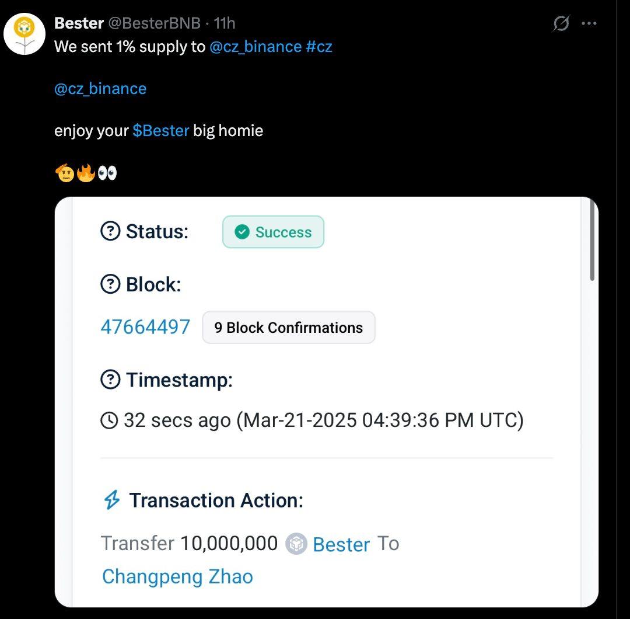Open the #cz hashtag

[x=319, y=47]
